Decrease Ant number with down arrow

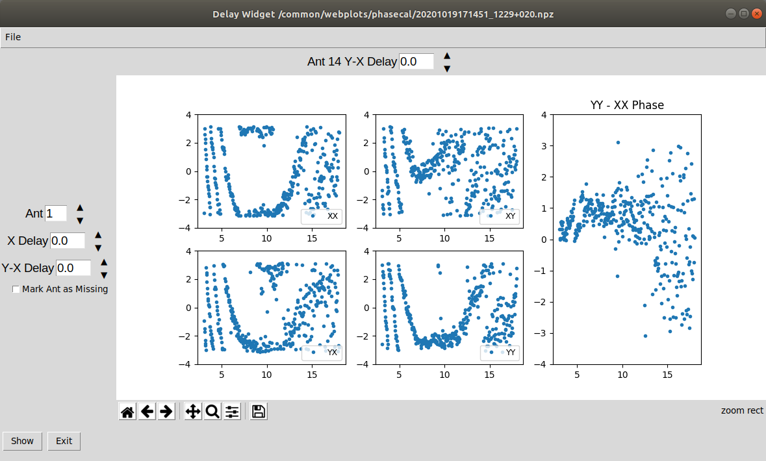(x=80, y=220)
